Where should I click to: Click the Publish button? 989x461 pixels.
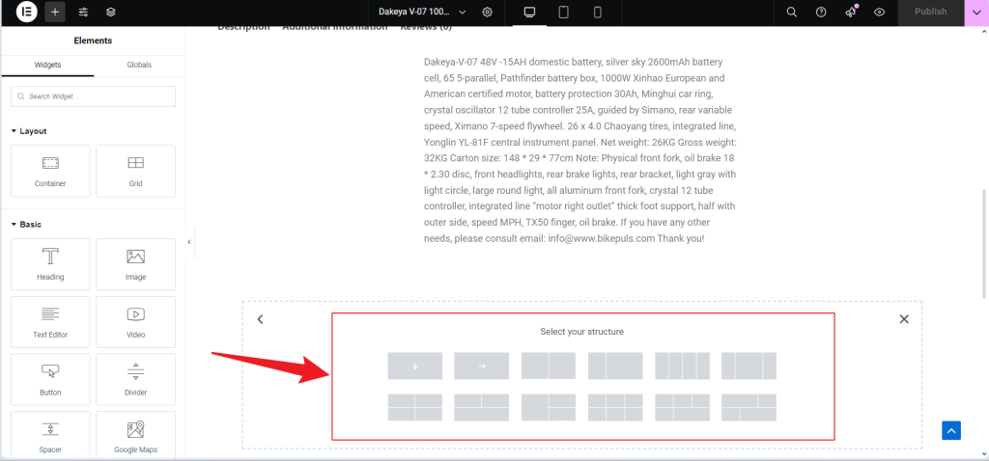(x=930, y=13)
